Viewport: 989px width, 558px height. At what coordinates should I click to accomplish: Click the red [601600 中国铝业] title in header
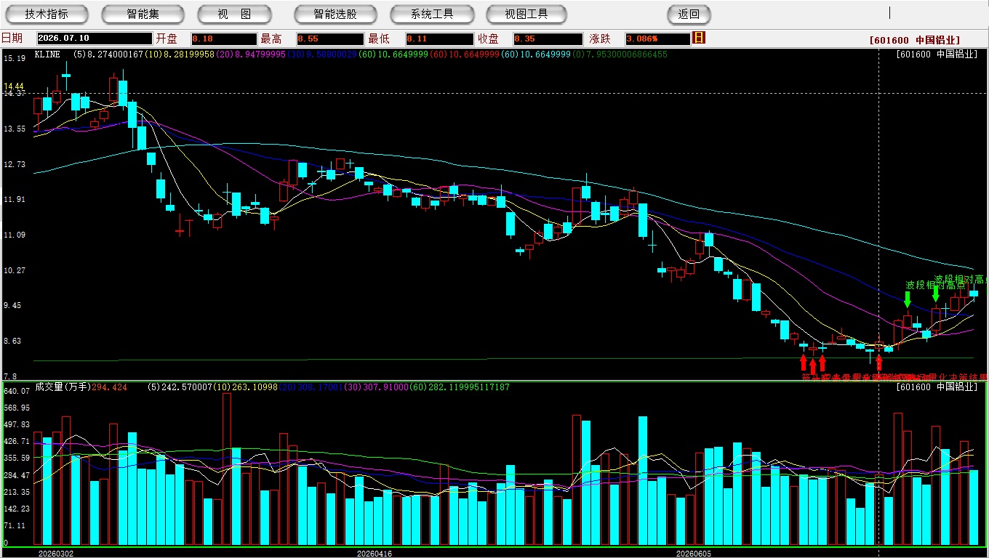(915, 41)
